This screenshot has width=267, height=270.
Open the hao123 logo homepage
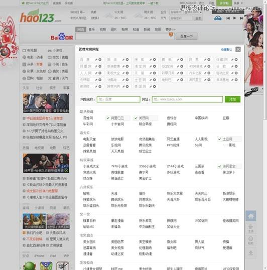[41, 17]
